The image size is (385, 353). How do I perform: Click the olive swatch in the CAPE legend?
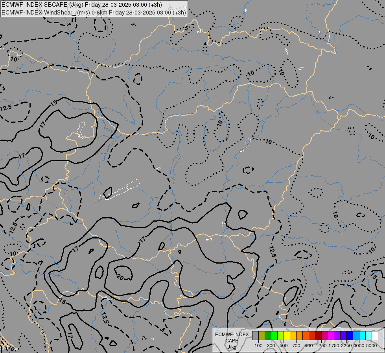click(262, 335)
